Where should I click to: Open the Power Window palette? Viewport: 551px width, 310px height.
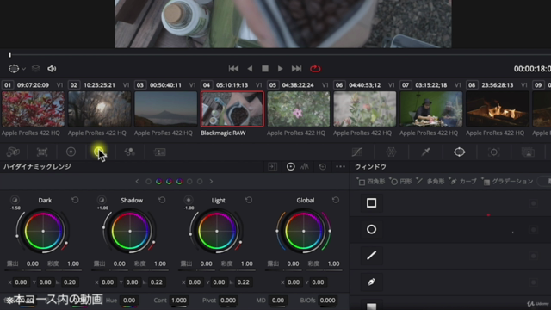[x=459, y=152]
